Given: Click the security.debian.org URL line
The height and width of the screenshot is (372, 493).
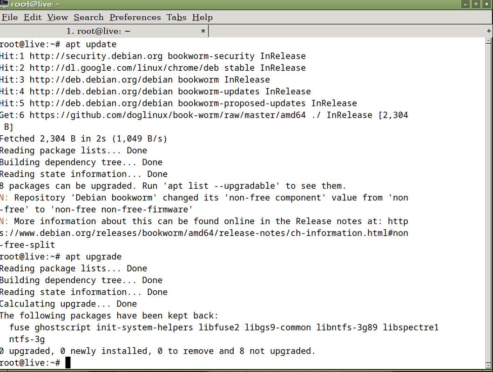Looking at the screenshot, I should click(x=153, y=56).
